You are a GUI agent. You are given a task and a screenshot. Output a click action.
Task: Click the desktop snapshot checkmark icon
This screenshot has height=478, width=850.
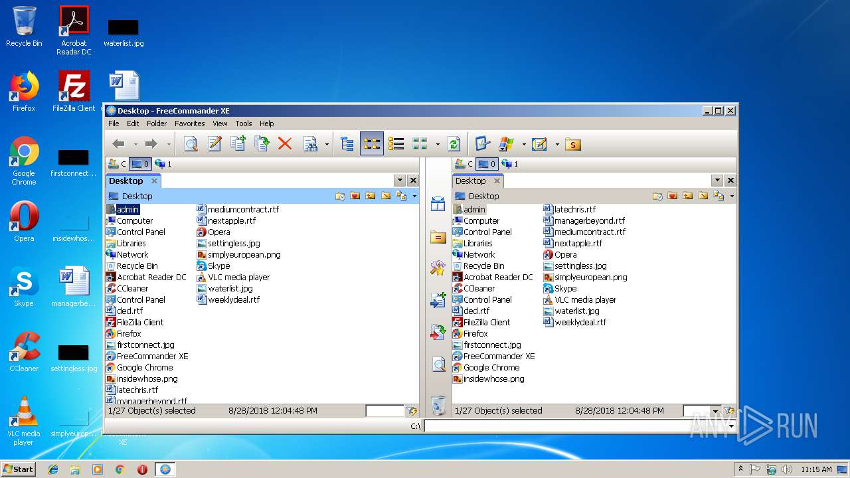(483, 144)
